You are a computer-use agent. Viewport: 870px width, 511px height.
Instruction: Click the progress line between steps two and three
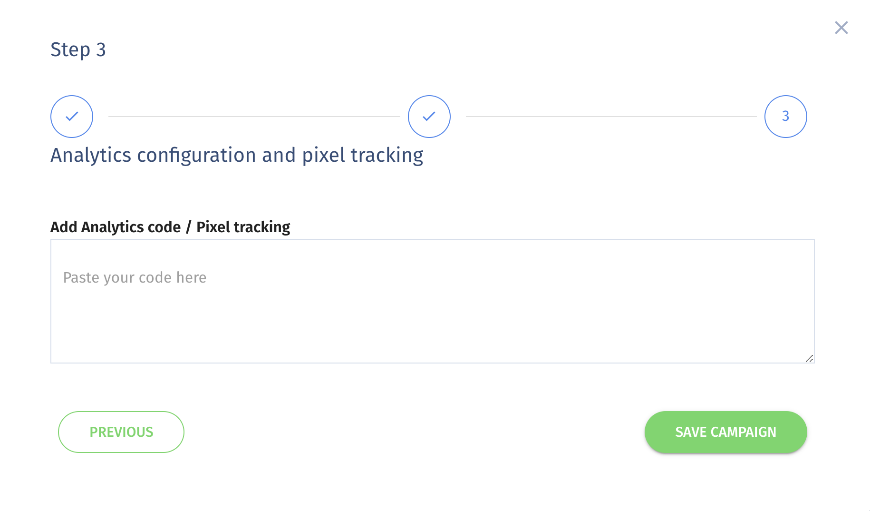(x=611, y=117)
